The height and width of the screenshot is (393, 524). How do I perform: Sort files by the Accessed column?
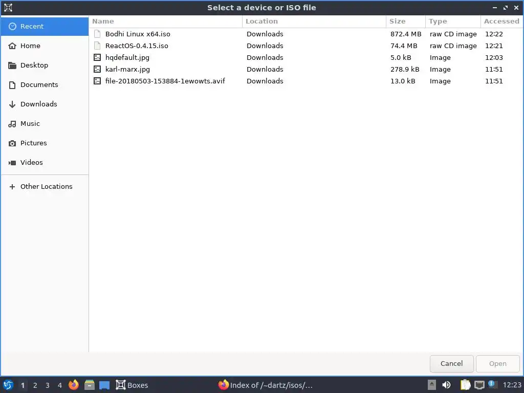[501, 21]
